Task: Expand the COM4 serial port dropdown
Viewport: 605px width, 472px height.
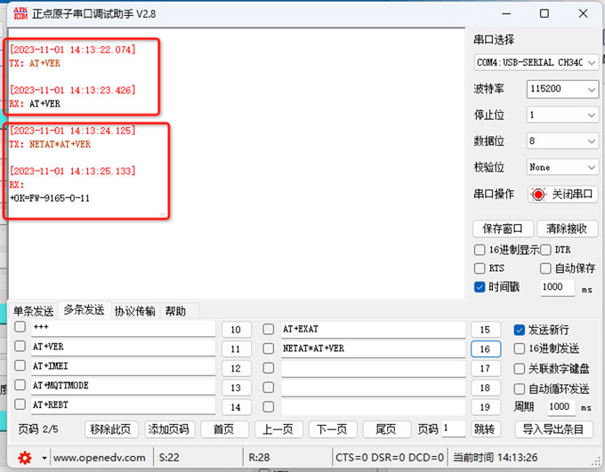Action: (x=536, y=63)
